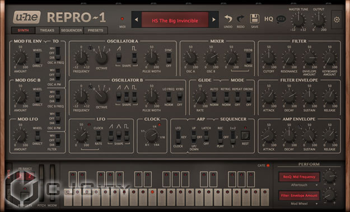Switch to the PRESETS tab
The height and width of the screenshot is (212, 350).
tap(96, 30)
